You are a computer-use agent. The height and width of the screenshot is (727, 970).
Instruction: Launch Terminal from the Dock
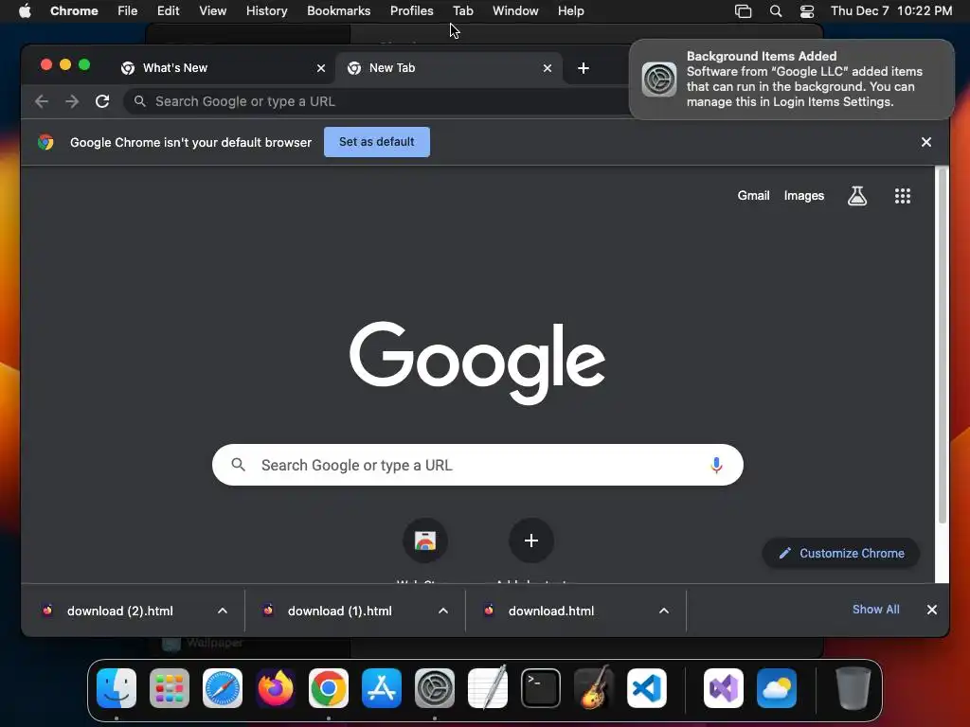541,688
